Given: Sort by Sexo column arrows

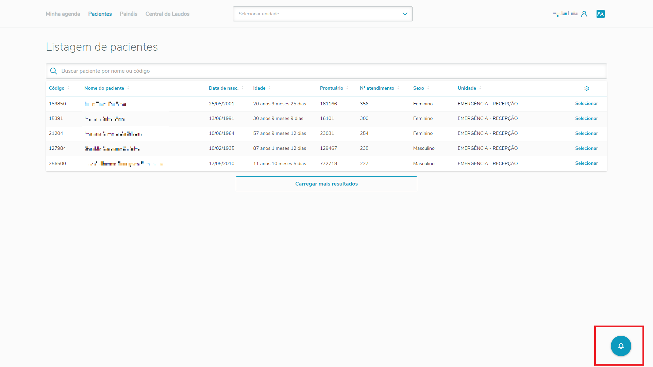Looking at the screenshot, I should (x=428, y=88).
